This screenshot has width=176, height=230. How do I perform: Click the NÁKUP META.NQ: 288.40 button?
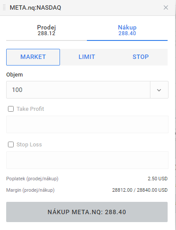click(x=87, y=212)
